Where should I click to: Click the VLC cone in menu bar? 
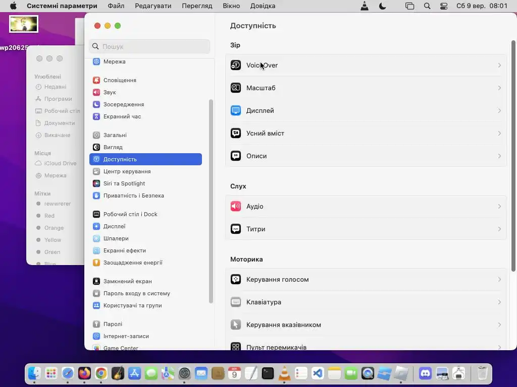[x=365, y=6]
